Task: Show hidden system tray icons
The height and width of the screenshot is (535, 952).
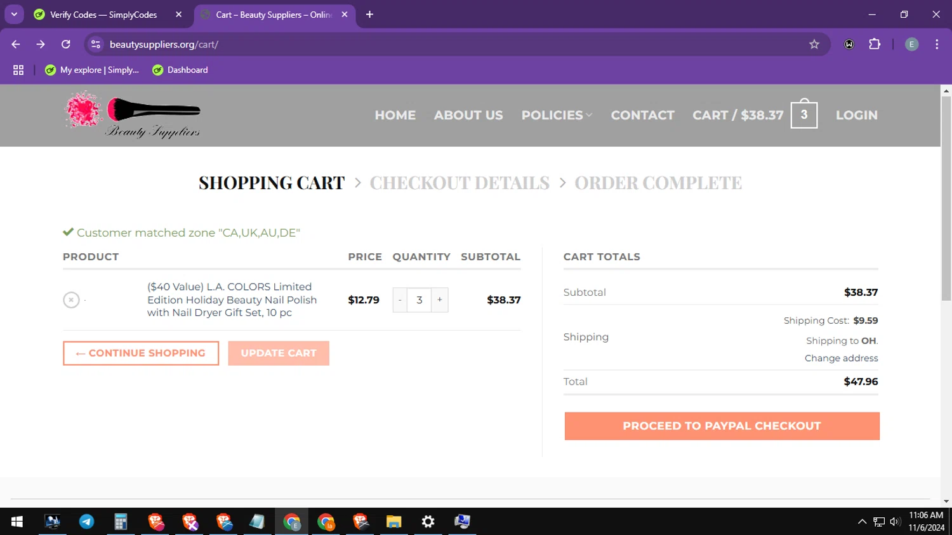Action: pos(862,522)
